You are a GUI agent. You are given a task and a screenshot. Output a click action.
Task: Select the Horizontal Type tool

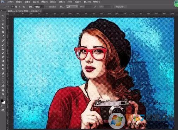tap(3, 78)
